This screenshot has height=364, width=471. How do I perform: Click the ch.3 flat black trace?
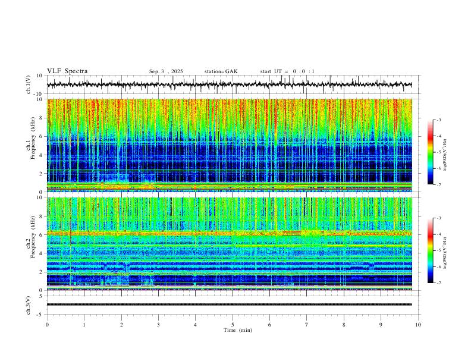(229, 305)
